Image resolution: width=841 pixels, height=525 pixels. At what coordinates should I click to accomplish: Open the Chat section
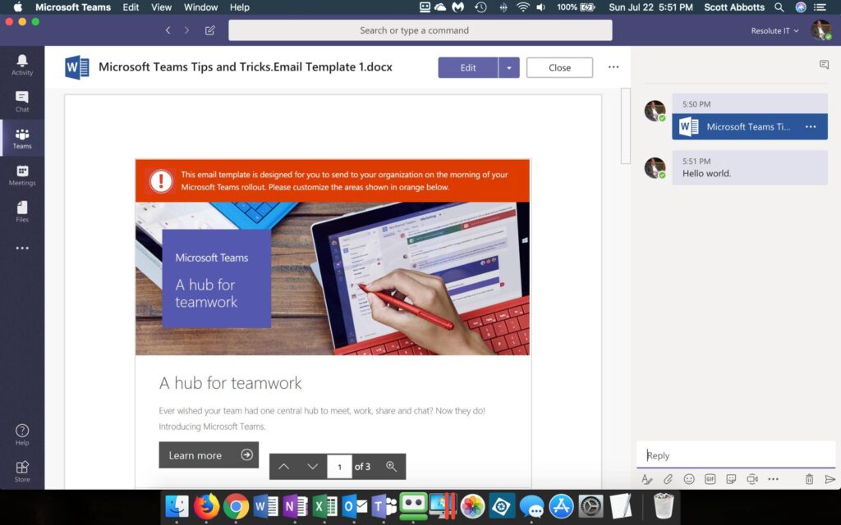22,101
